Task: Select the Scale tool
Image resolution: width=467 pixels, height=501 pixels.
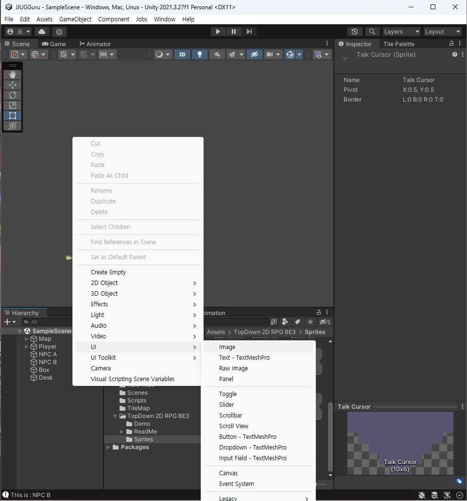Action: [13, 105]
